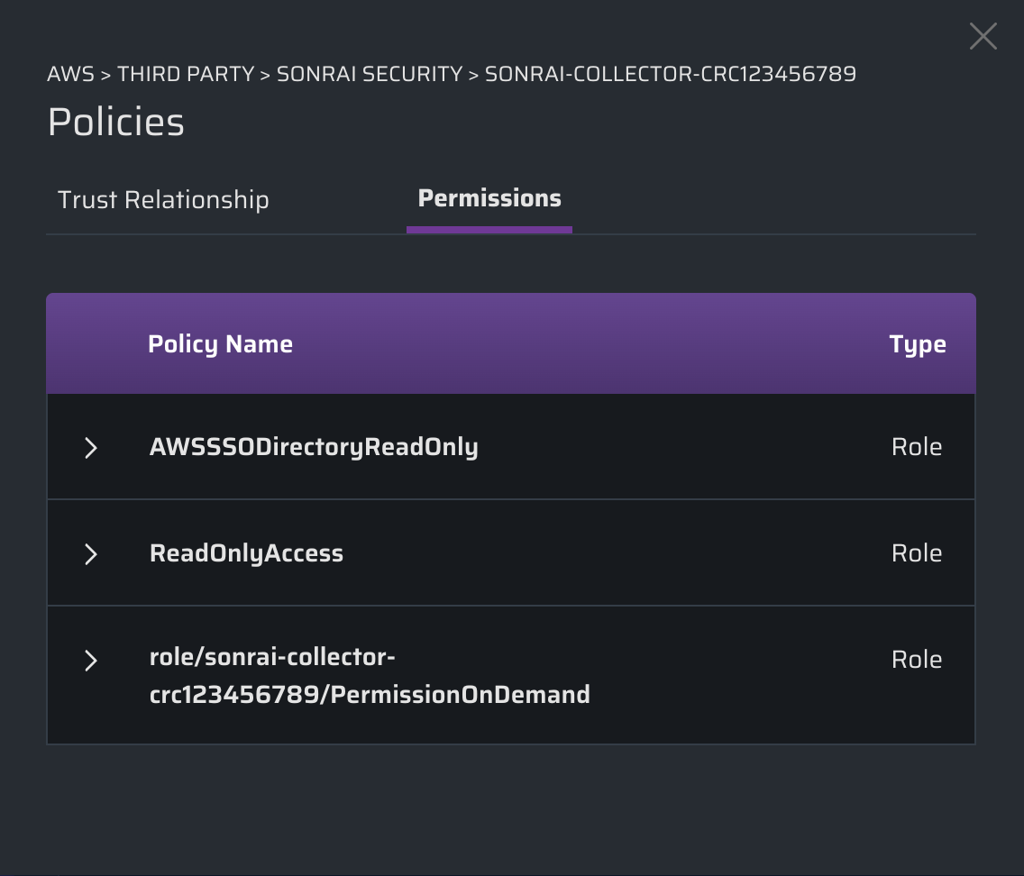The height and width of the screenshot is (876, 1024).
Task: Go to AWS in the breadcrumb
Action: pos(70,74)
